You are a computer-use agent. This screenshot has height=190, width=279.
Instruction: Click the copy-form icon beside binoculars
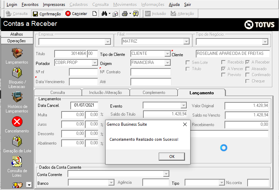[x=115, y=14]
